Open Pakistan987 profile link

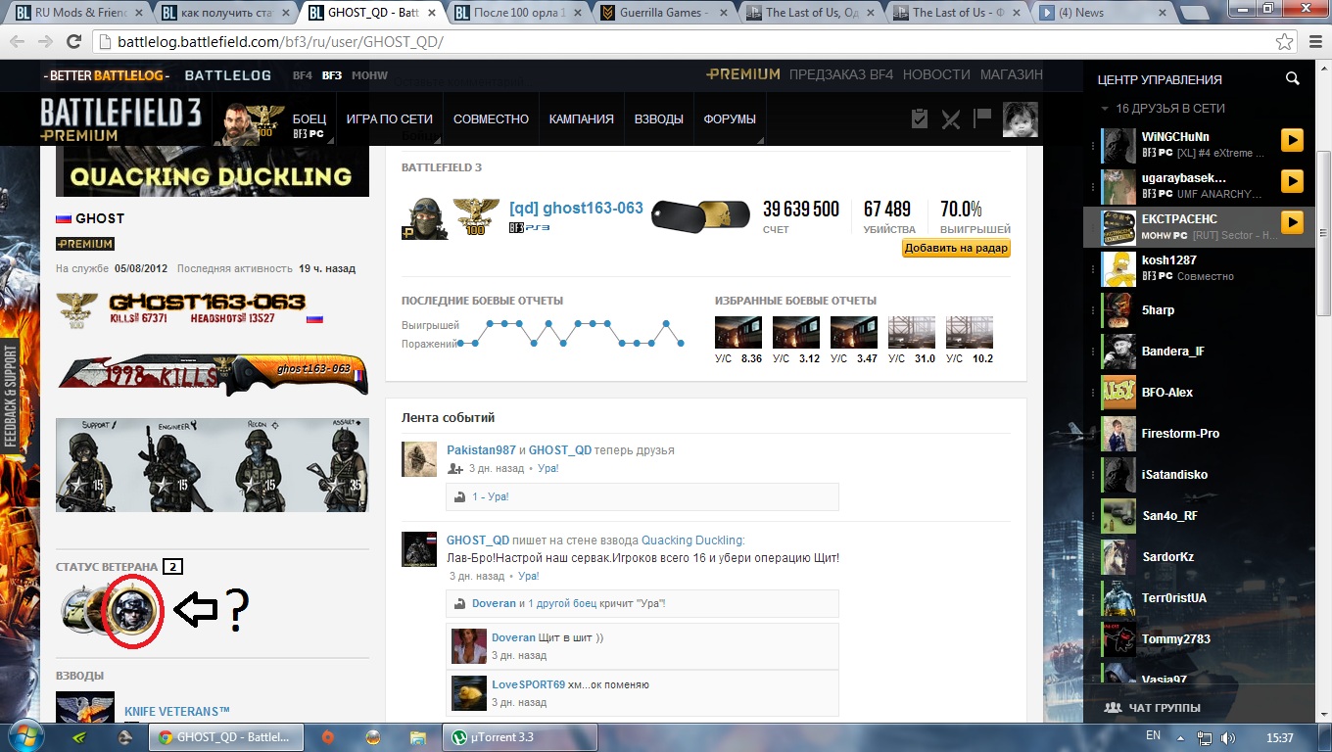[x=481, y=450]
